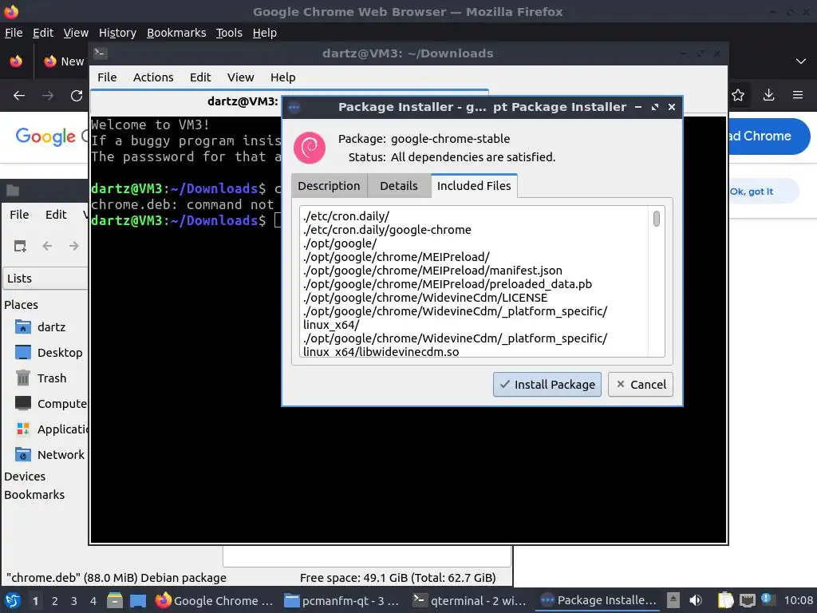Switch to workspace 4
The height and width of the screenshot is (613, 817).
(x=93, y=601)
